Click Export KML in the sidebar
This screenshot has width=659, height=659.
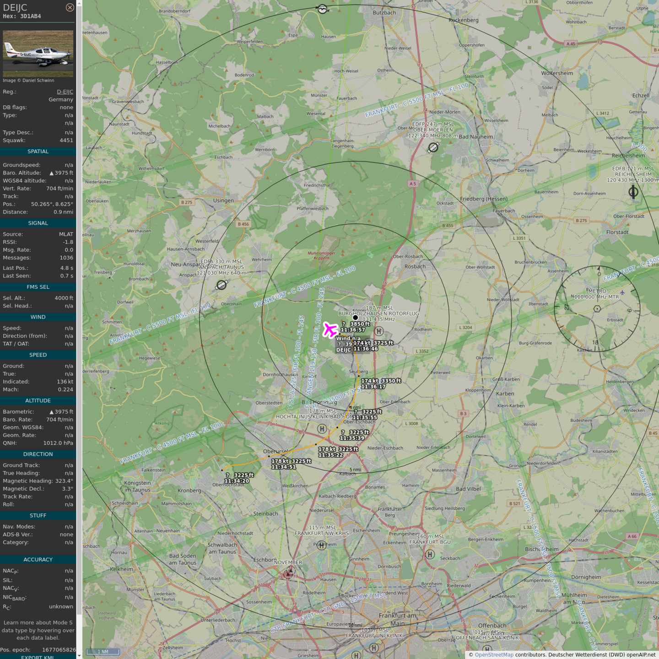(38, 656)
